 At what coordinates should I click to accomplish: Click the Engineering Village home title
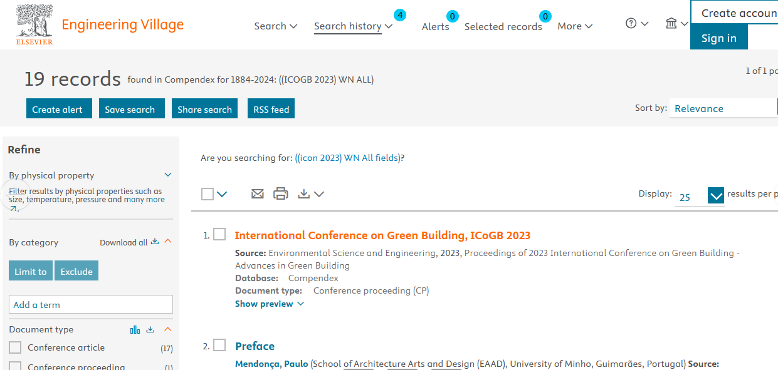[123, 24]
